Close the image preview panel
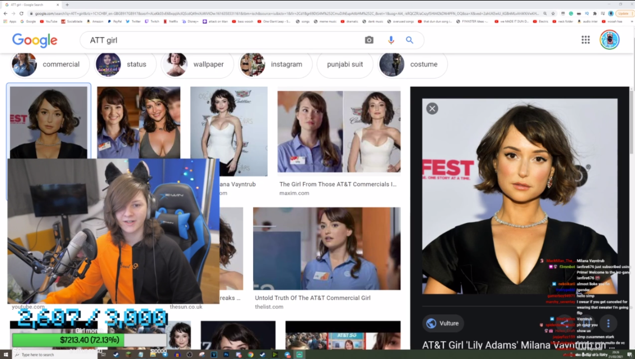The width and height of the screenshot is (635, 359). coord(432,109)
